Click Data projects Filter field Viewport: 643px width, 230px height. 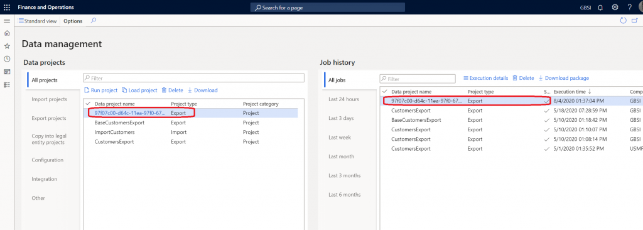(193, 78)
